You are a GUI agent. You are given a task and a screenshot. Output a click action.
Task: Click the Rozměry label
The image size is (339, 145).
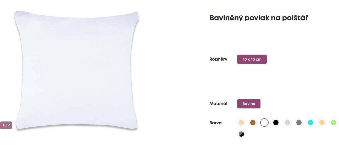(x=218, y=59)
